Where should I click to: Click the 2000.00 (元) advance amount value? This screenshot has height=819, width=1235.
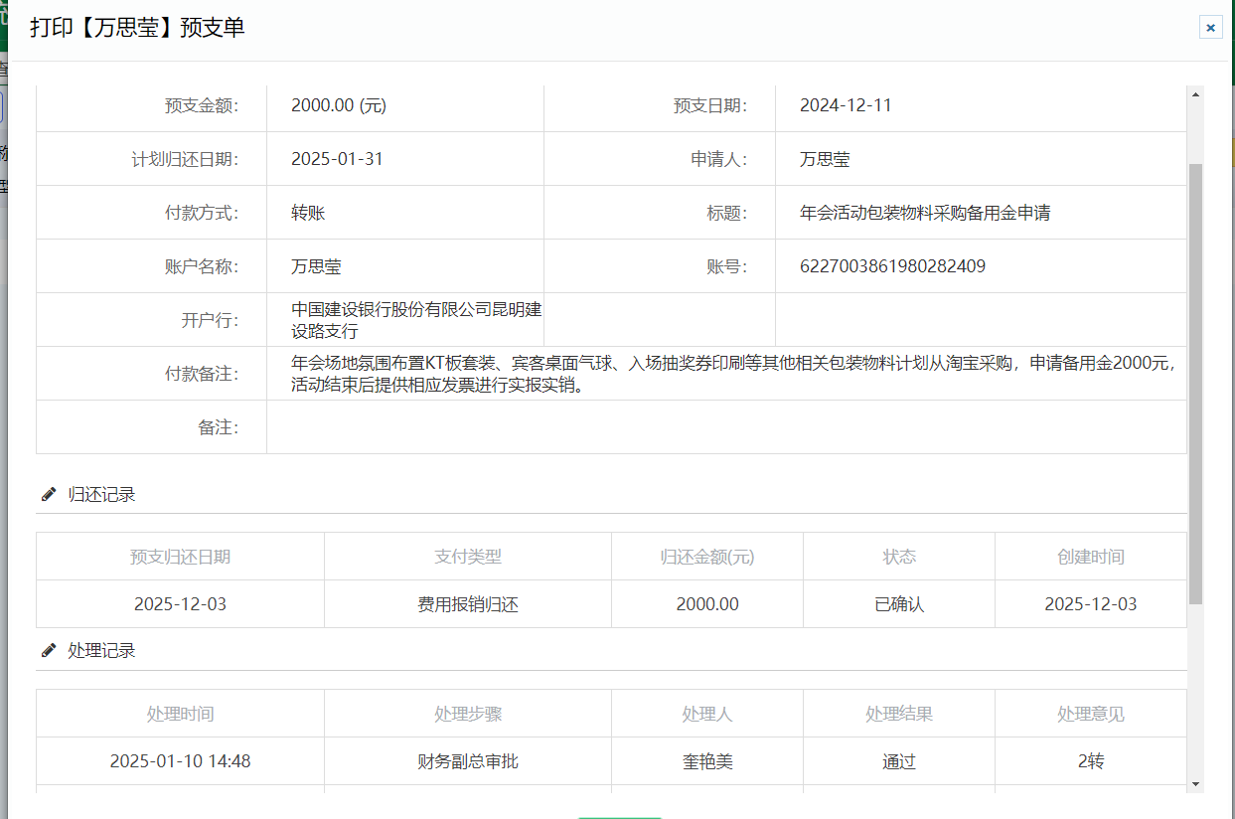[339, 105]
